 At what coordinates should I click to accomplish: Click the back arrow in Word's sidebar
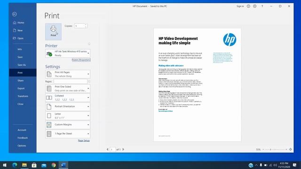[x=15, y=14]
